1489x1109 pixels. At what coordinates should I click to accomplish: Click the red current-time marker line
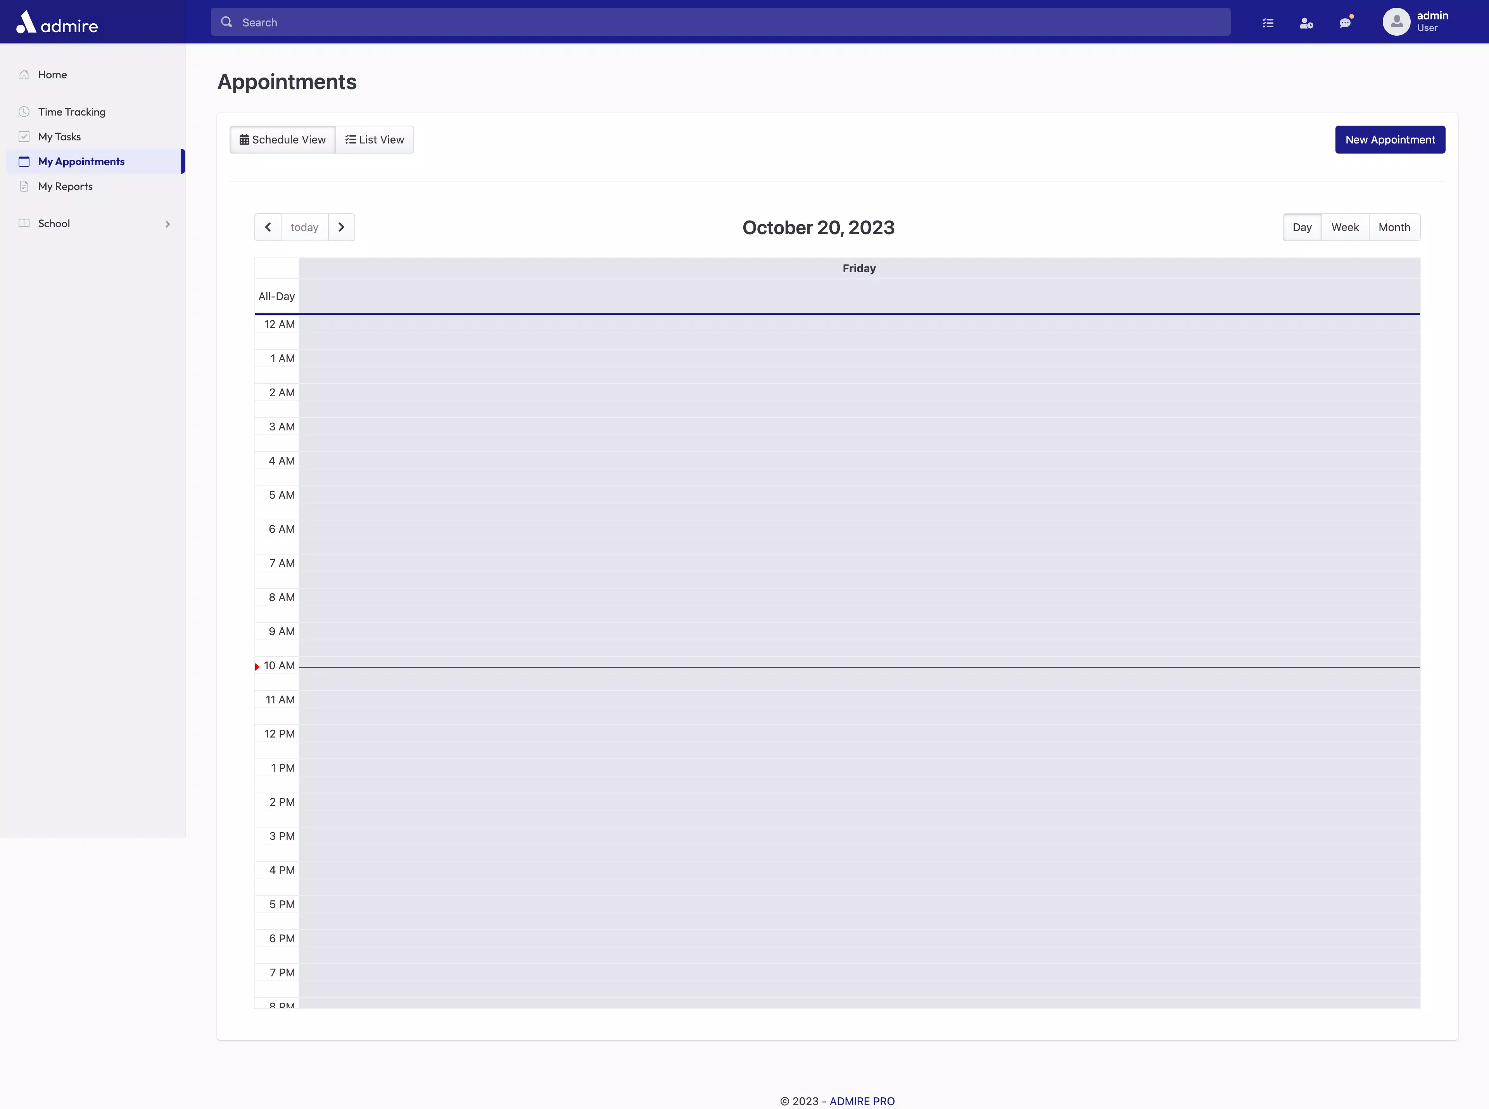pyautogui.click(x=859, y=667)
